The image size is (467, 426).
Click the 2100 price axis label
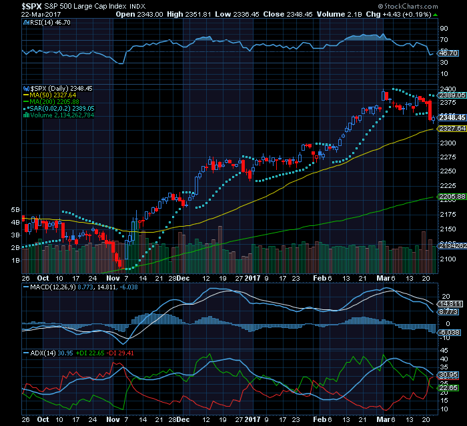pyautogui.click(x=448, y=259)
